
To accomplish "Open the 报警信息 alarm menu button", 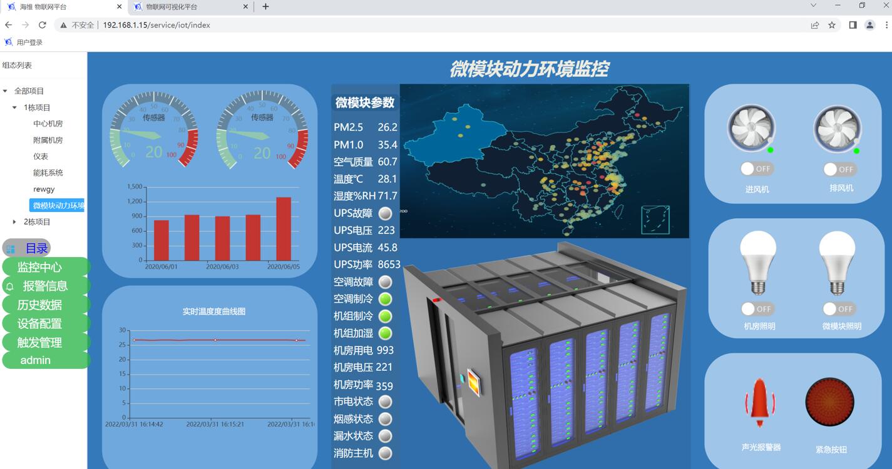I will (x=45, y=286).
